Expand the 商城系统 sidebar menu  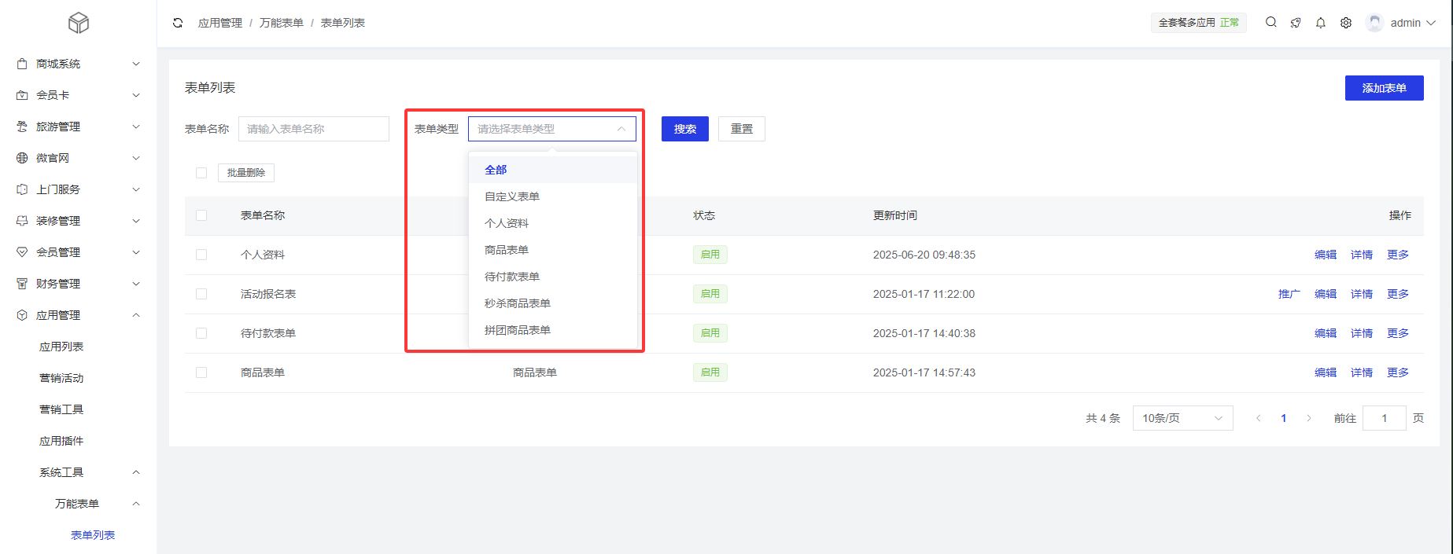pyautogui.click(x=78, y=64)
